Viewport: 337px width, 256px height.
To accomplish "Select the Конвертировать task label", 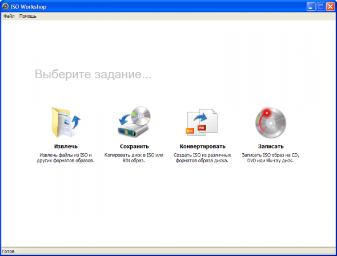I will point(202,146).
